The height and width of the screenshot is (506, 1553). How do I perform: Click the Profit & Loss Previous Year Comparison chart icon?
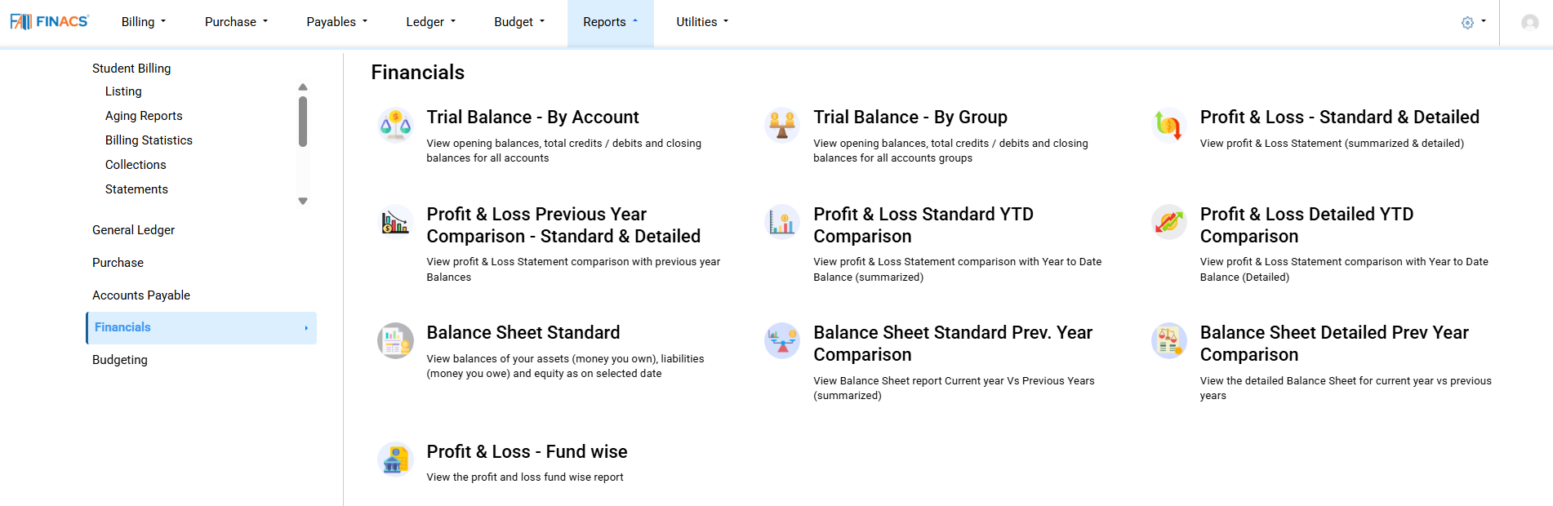click(395, 221)
